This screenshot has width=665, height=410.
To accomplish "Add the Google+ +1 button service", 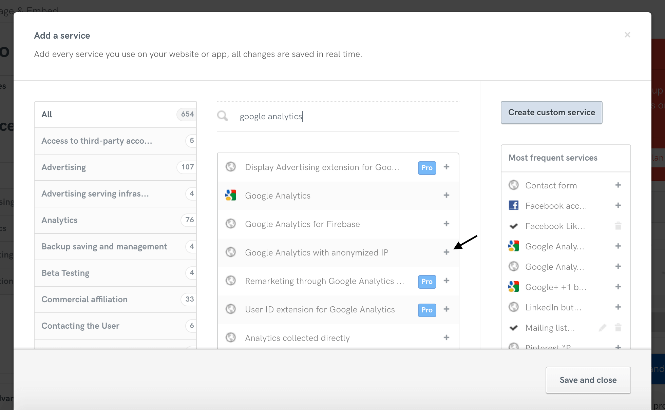I will (x=618, y=287).
